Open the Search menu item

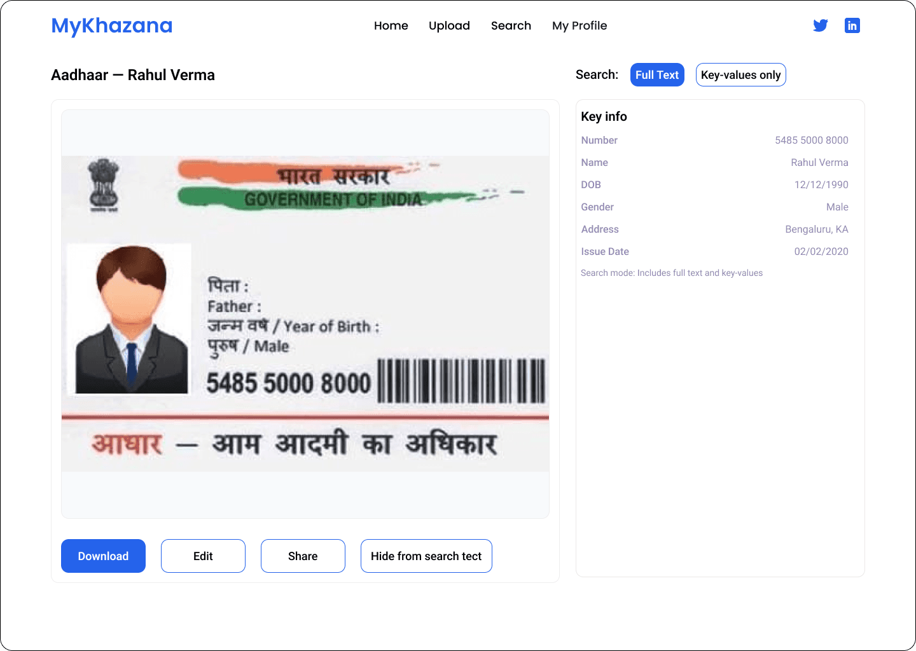click(x=511, y=25)
